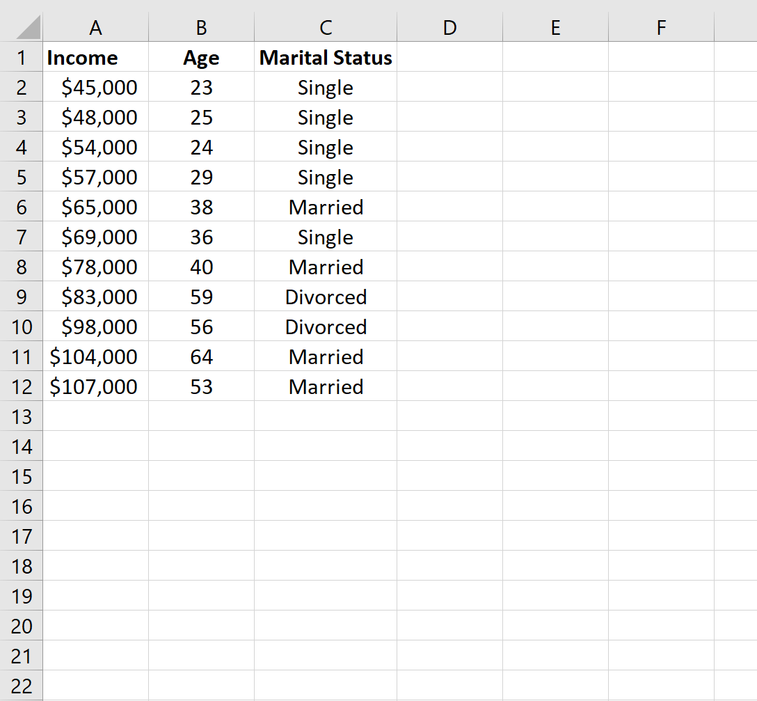Select row 1 header
Screen dimensions: 757x701
(x=22, y=58)
